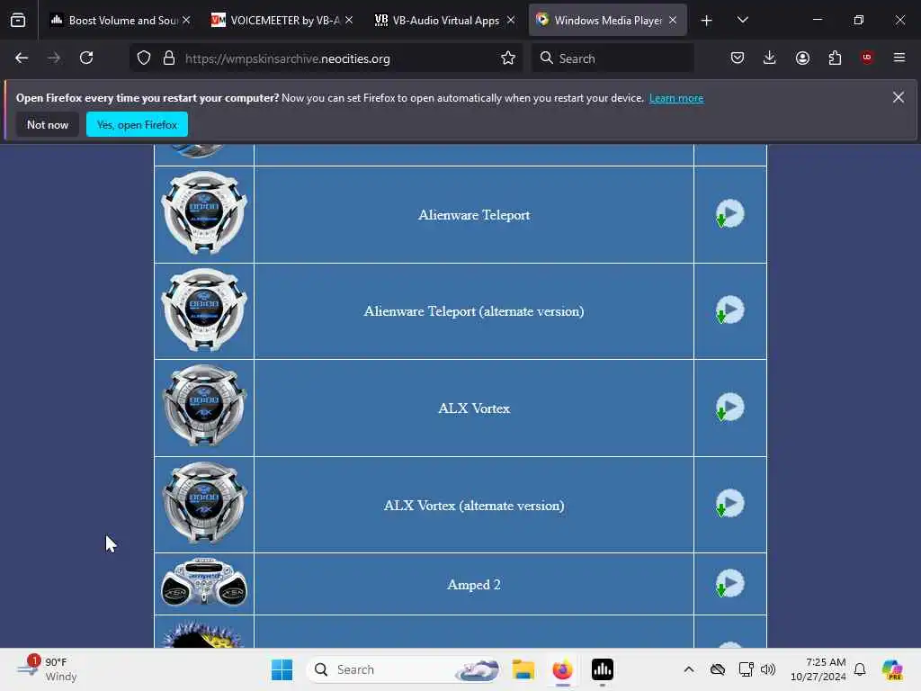Open the tracking protection shield icon
This screenshot has height=691, width=921.
(144, 58)
